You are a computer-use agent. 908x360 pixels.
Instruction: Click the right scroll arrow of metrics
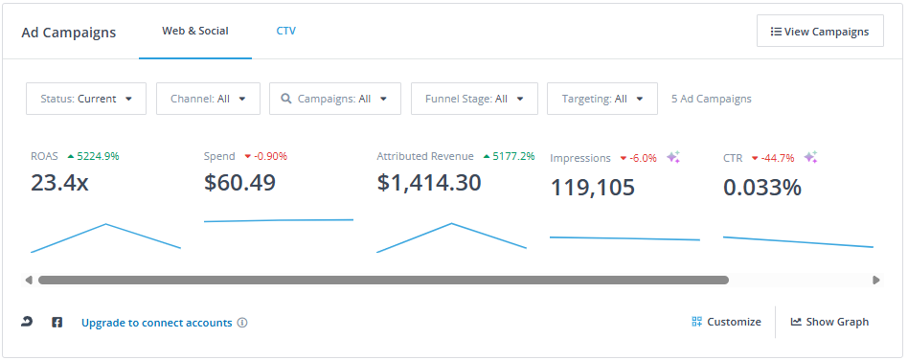click(876, 281)
